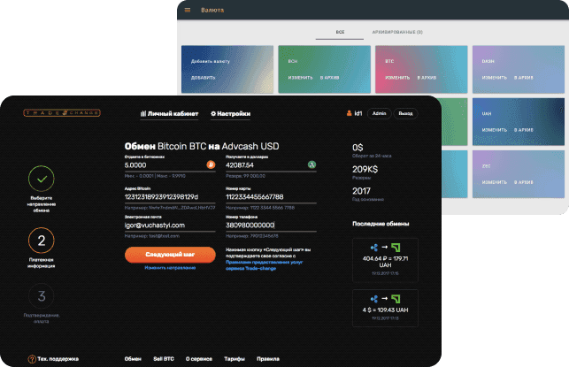
Task: Click В АРХИВ on the ZEC card
Action: tap(524, 182)
